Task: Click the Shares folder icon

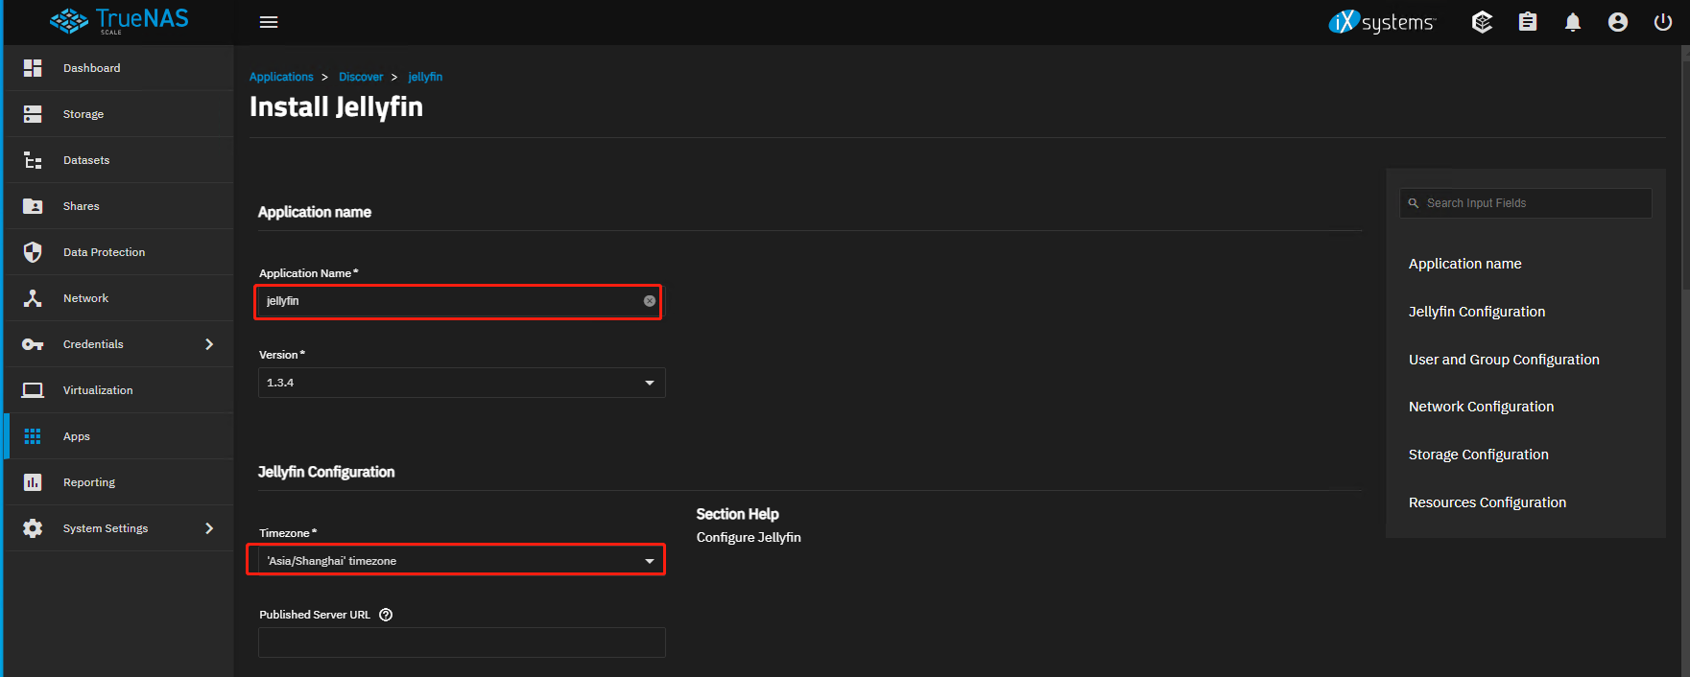Action: (33, 206)
